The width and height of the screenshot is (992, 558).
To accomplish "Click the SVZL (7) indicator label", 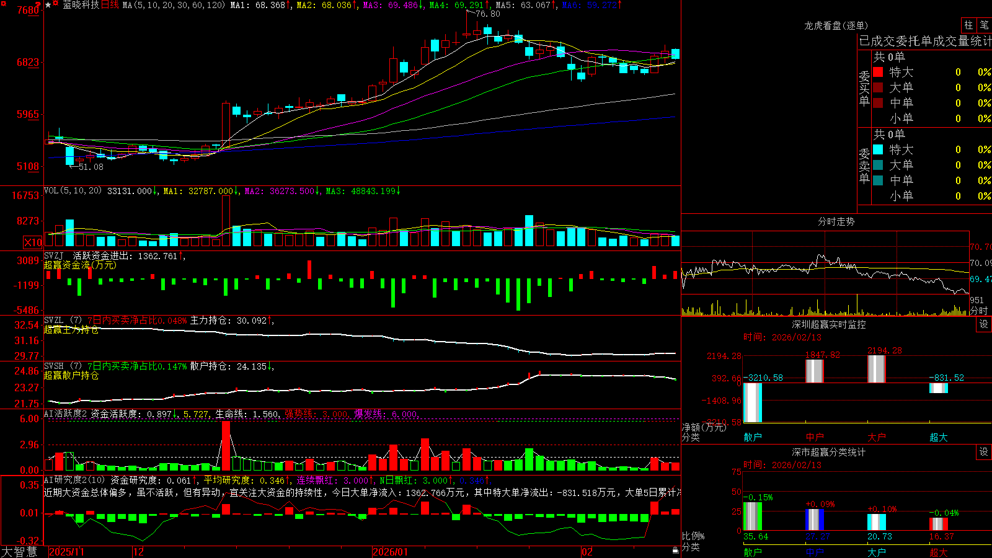I will (x=63, y=321).
